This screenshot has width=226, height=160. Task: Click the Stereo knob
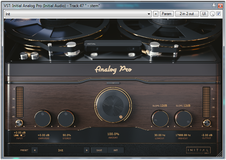(x=66, y=119)
